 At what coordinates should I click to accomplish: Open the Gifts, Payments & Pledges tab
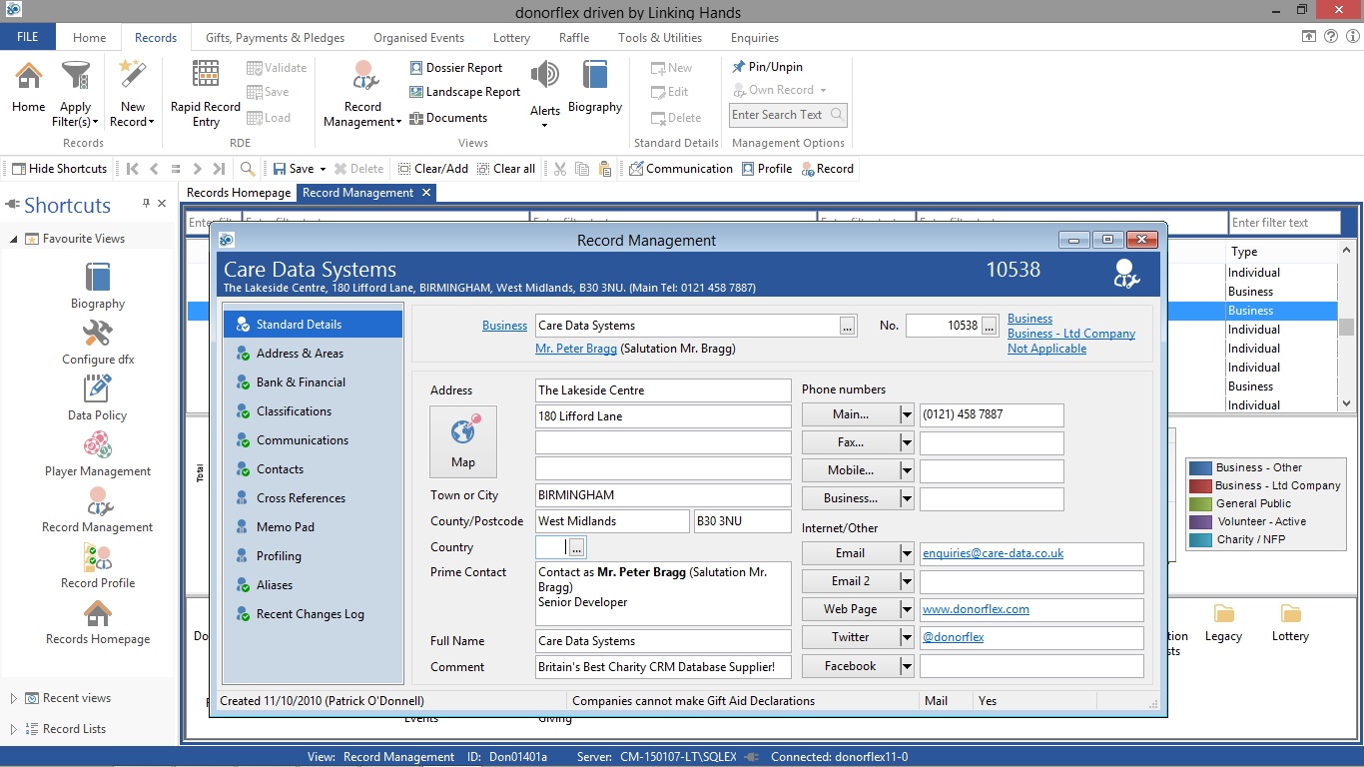pos(275,38)
